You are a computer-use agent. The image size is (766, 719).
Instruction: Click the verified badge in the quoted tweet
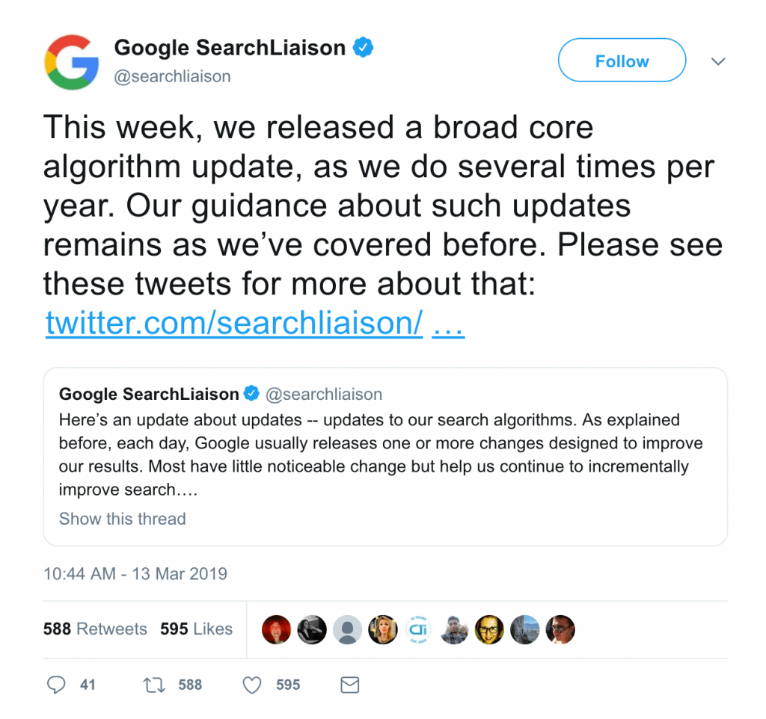(251, 393)
